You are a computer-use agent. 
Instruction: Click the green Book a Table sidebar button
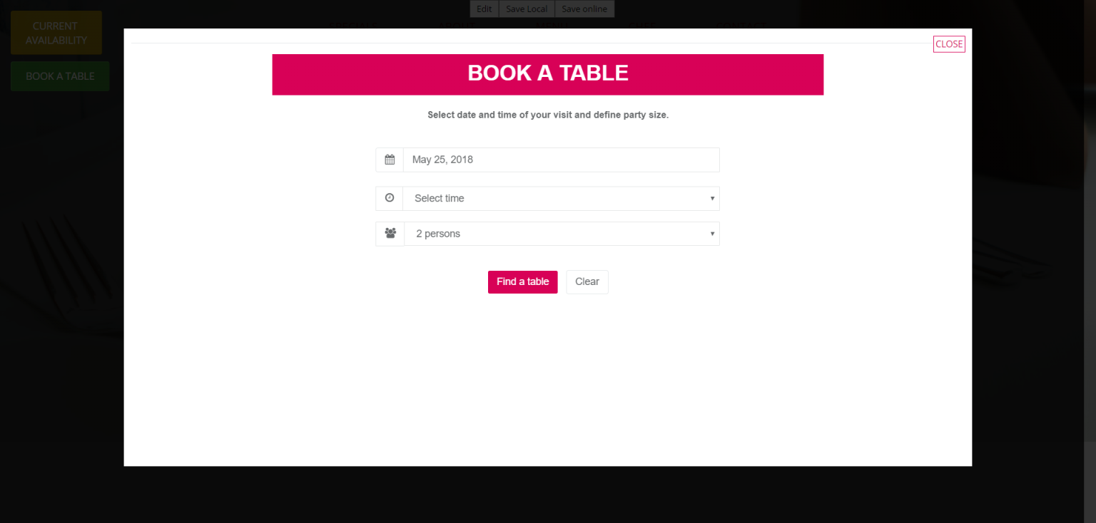coord(60,76)
